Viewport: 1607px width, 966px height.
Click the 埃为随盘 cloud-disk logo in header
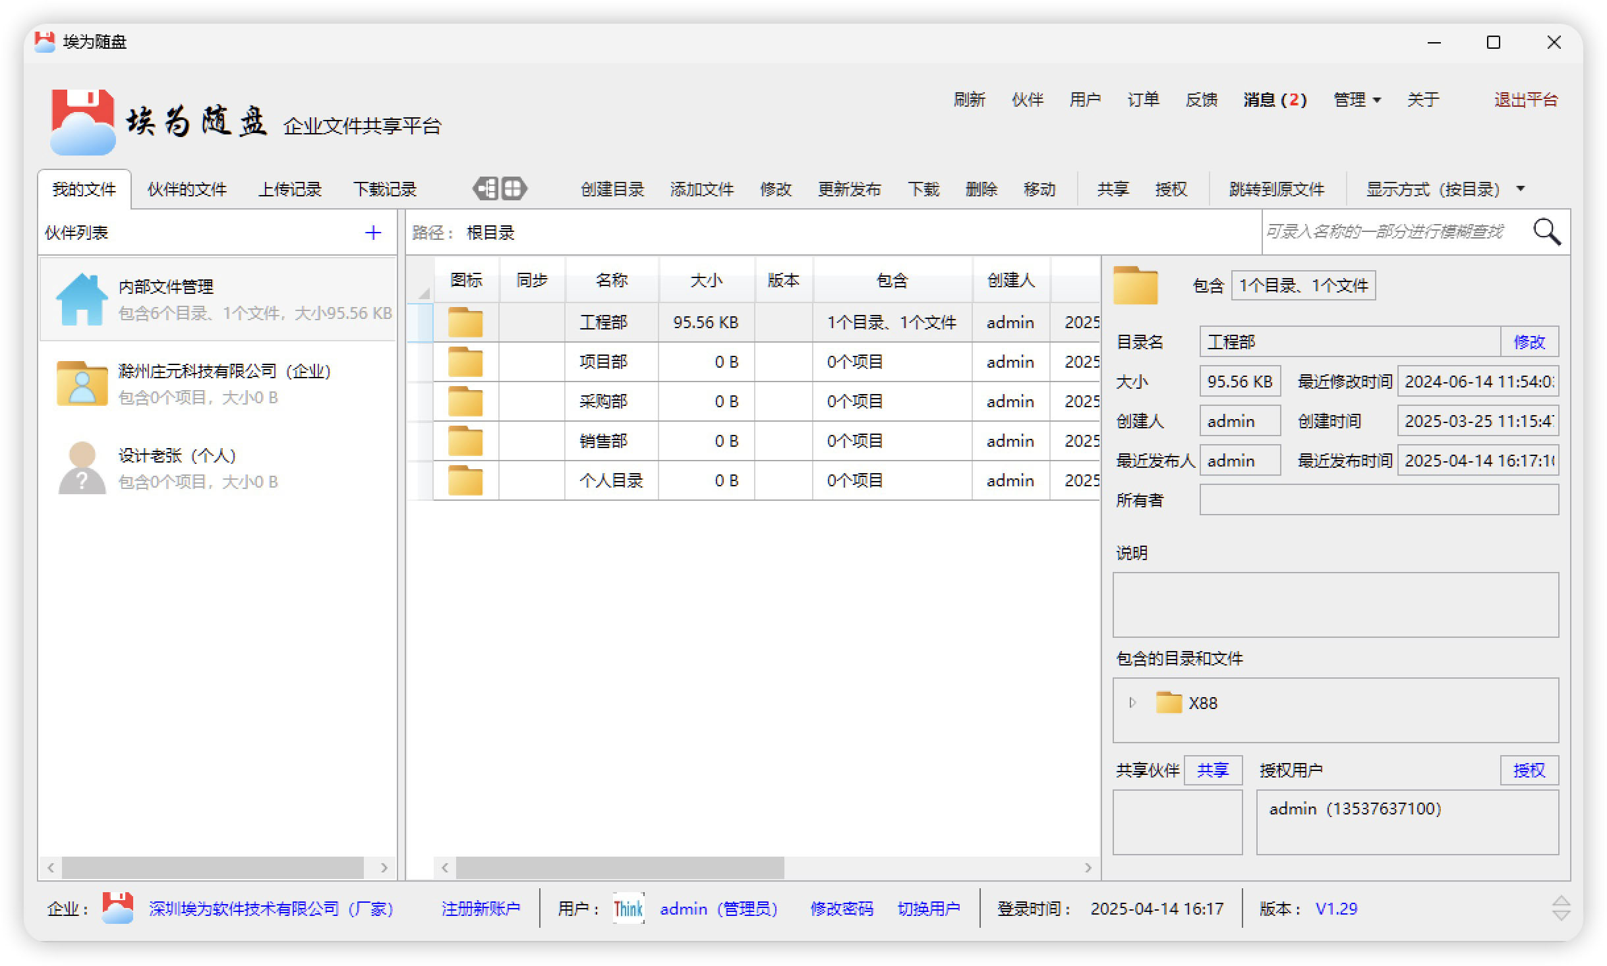coord(83,123)
